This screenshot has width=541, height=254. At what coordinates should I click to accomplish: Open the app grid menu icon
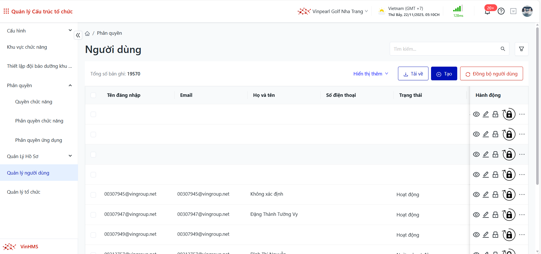[6, 11]
